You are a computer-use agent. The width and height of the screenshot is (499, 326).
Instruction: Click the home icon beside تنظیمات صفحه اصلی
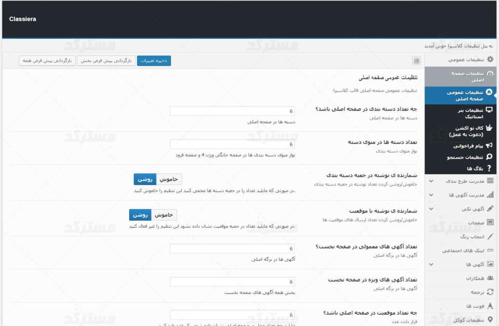pos(490,74)
